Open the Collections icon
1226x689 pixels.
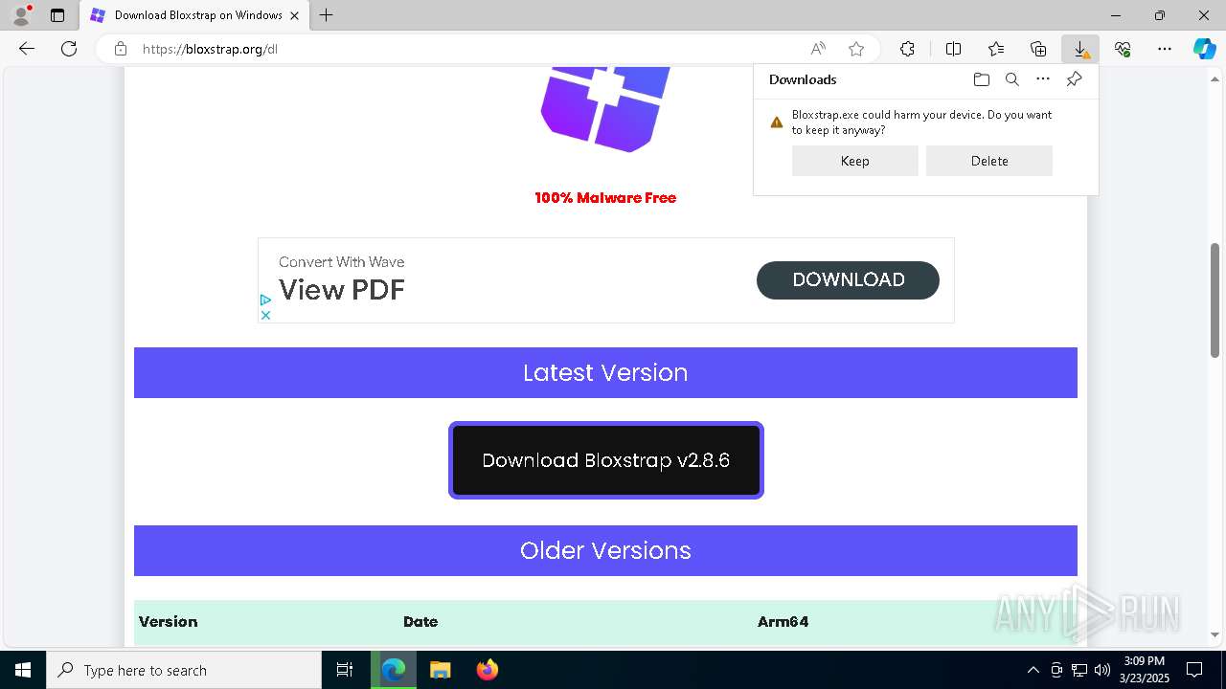[x=1038, y=49]
